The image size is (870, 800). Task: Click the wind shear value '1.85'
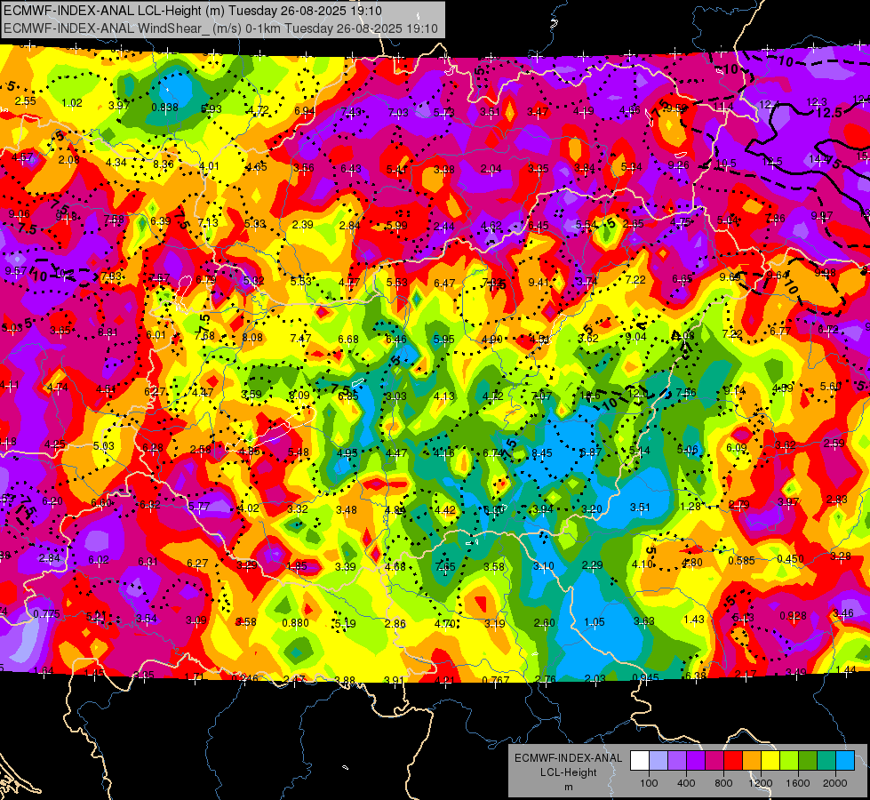pyautogui.click(x=297, y=566)
